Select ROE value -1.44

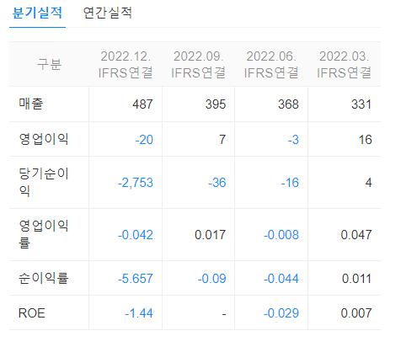(x=139, y=313)
